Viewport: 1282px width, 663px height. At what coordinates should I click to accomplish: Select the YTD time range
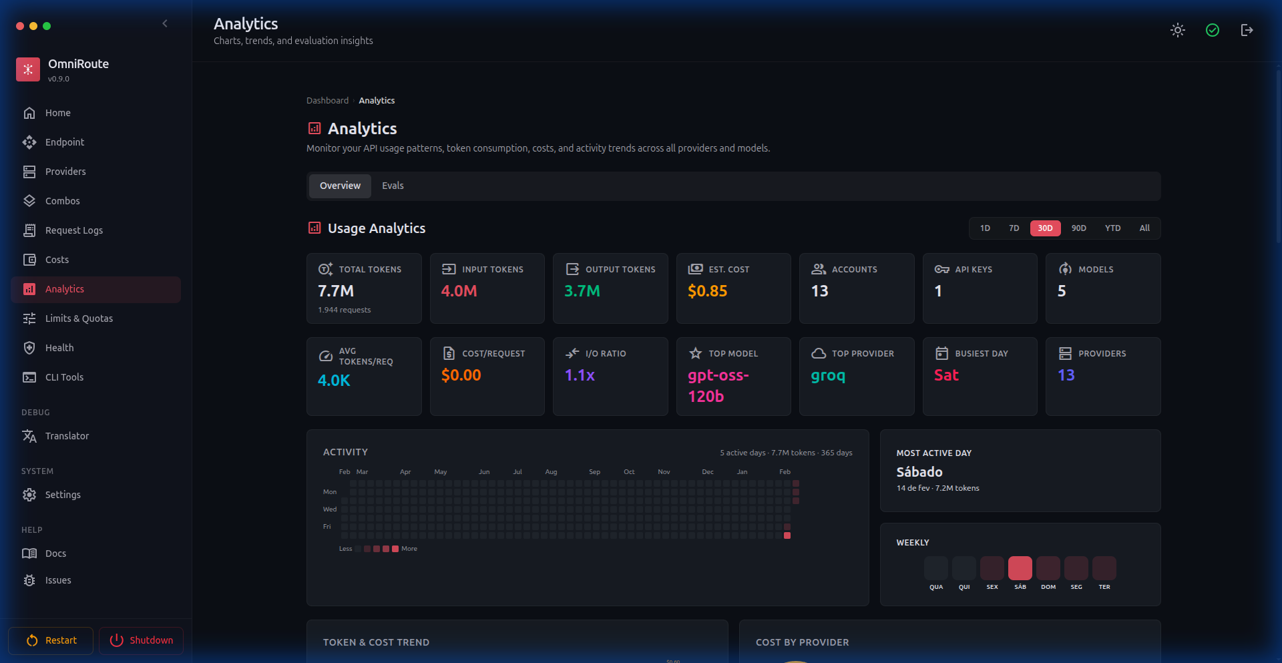click(x=1112, y=228)
